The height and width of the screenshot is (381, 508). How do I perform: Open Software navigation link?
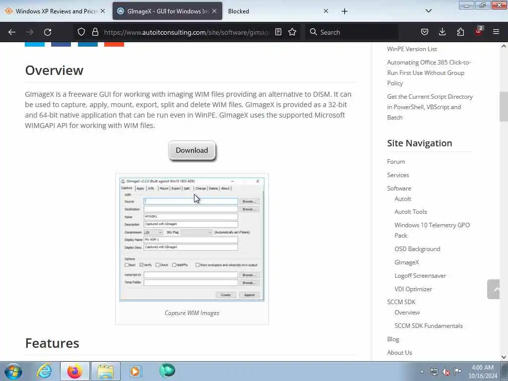399,188
